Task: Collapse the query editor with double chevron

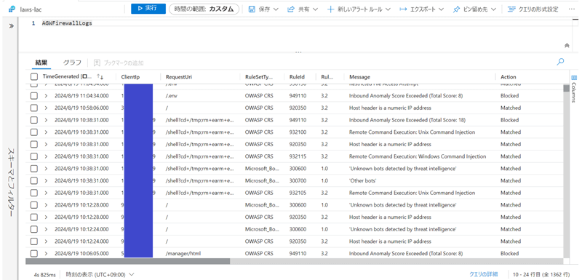Action: [567, 45]
